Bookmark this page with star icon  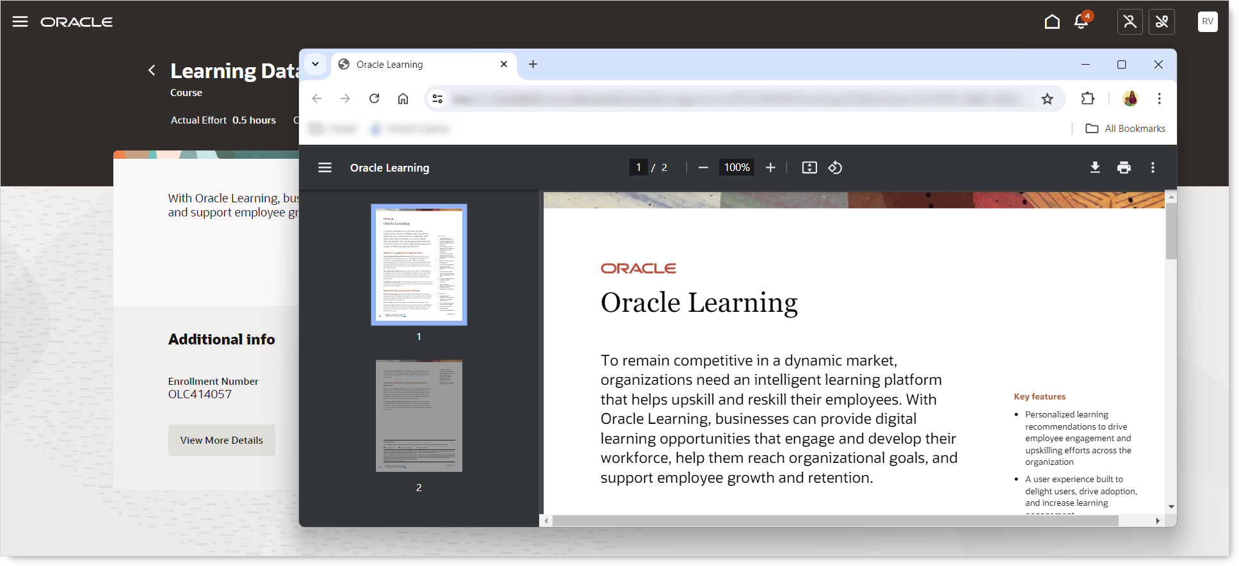(1047, 99)
